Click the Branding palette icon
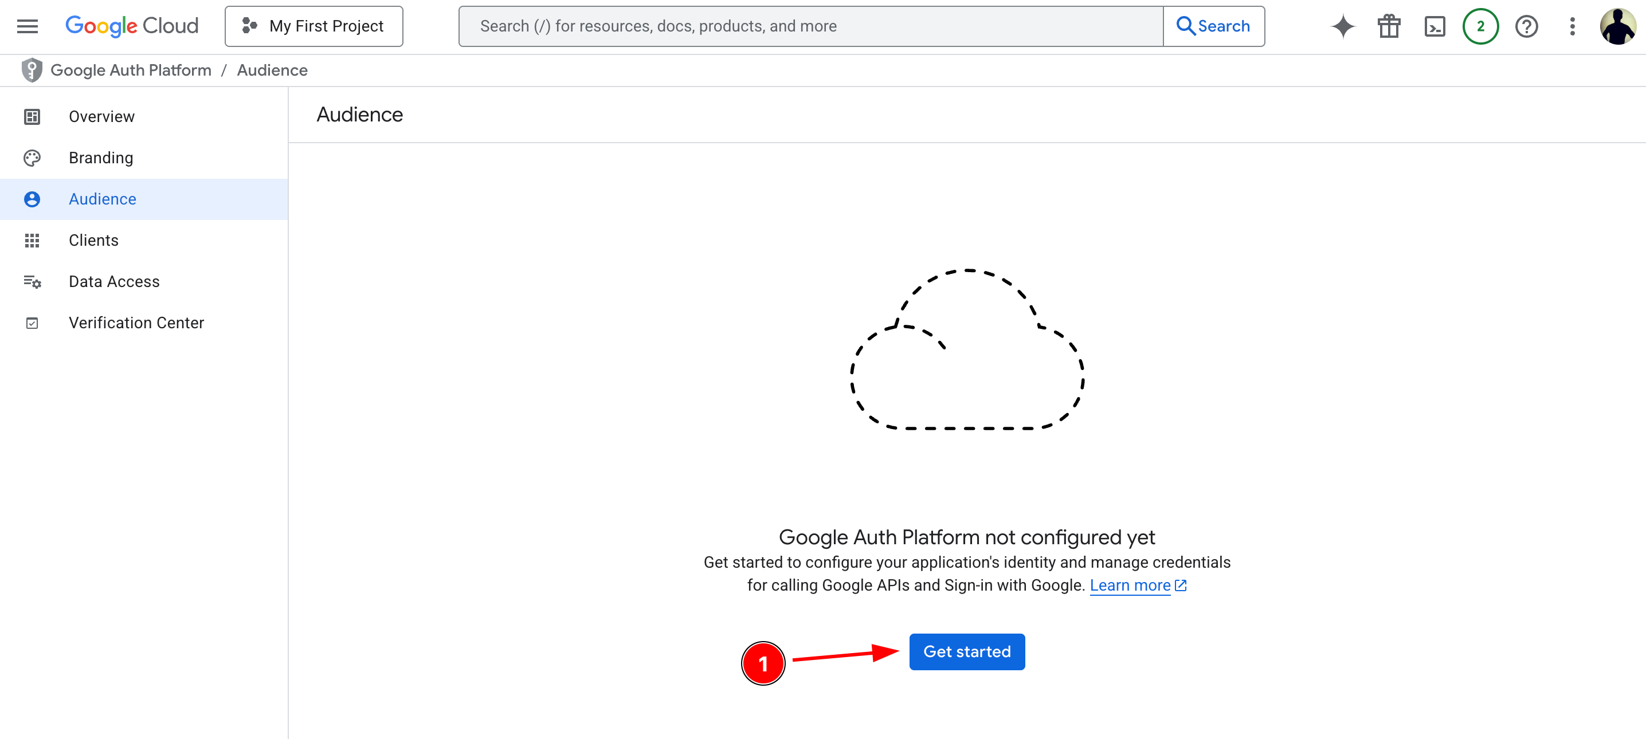This screenshot has width=1646, height=739. coord(32,158)
